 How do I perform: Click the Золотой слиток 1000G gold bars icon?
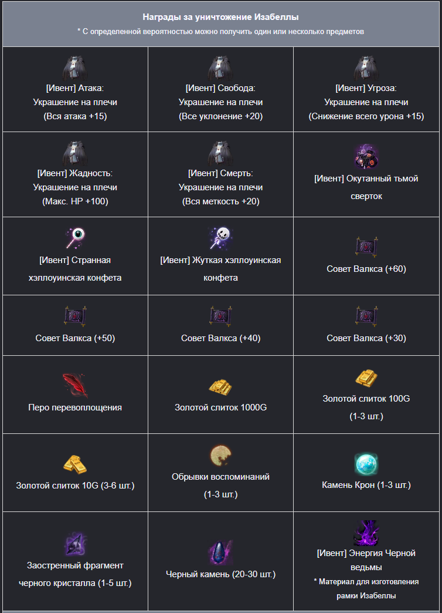(220, 386)
